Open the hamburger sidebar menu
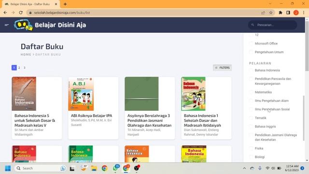Viewport: 309px width, 174px height. (7, 25)
